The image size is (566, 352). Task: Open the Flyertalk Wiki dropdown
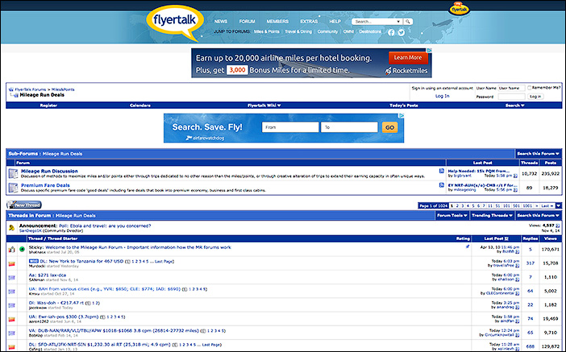pyautogui.click(x=264, y=106)
